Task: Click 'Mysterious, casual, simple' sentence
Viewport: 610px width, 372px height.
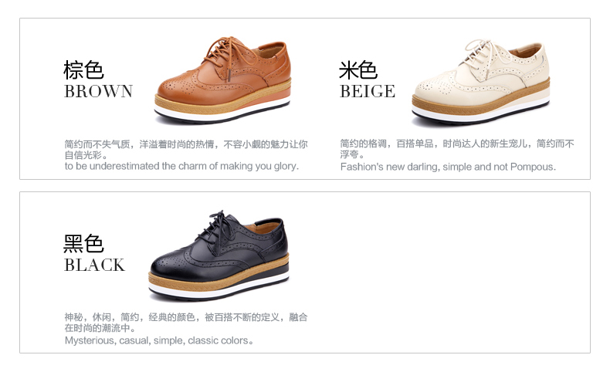Action: (159, 340)
